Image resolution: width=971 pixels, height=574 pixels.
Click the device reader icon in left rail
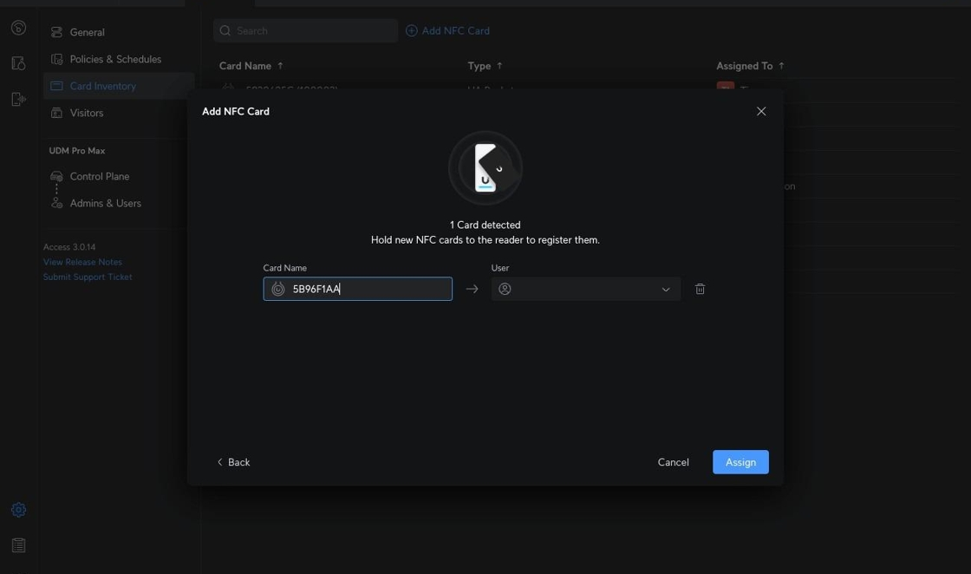[x=18, y=99]
